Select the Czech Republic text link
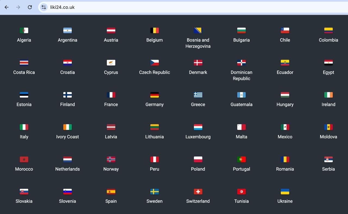 [154, 72]
